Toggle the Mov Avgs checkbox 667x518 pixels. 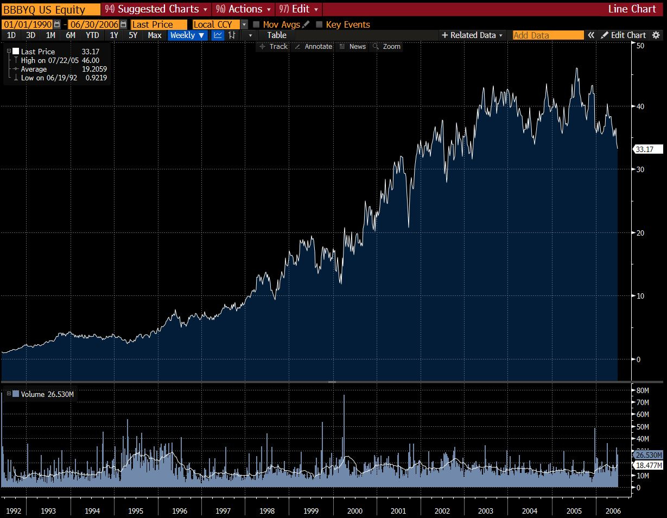point(256,24)
